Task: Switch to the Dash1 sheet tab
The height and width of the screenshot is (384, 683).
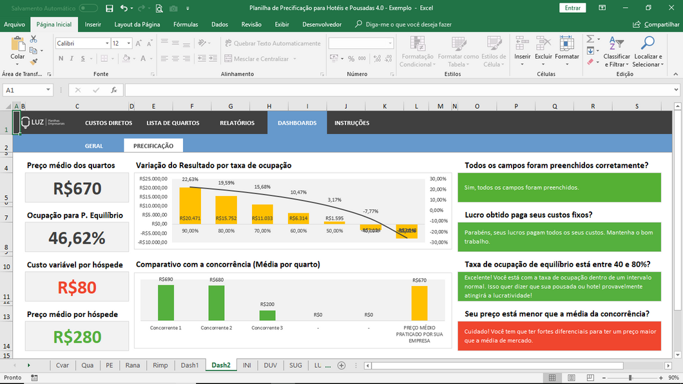Action: pos(189,365)
